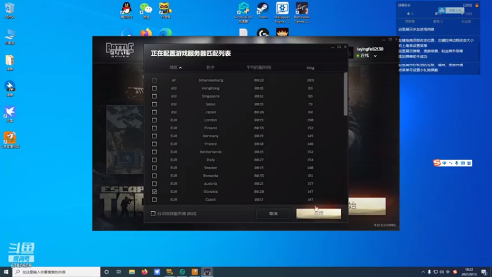Click the Sogou input method S icon
The image size is (492, 277).
[437, 163]
